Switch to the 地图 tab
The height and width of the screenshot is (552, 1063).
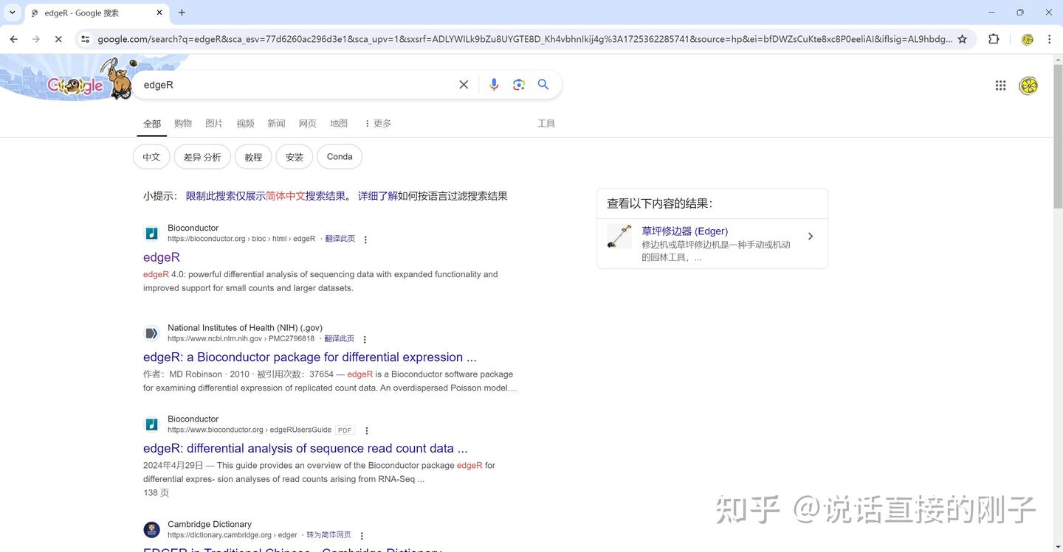coord(339,123)
